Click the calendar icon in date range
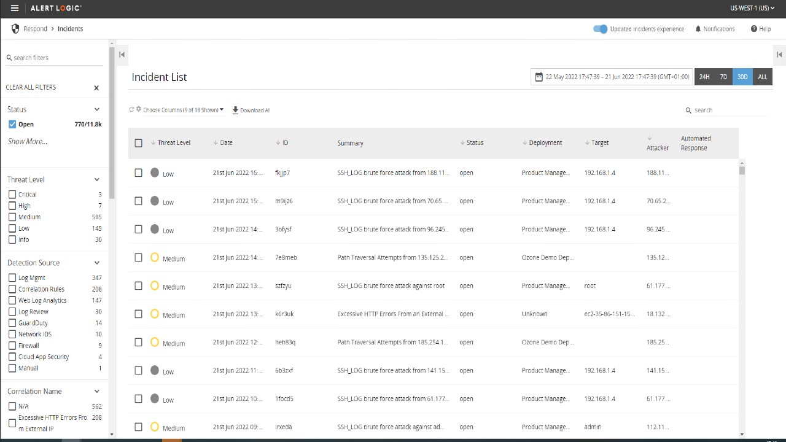Image resolution: width=786 pixels, height=442 pixels. click(x=539, y=77)
